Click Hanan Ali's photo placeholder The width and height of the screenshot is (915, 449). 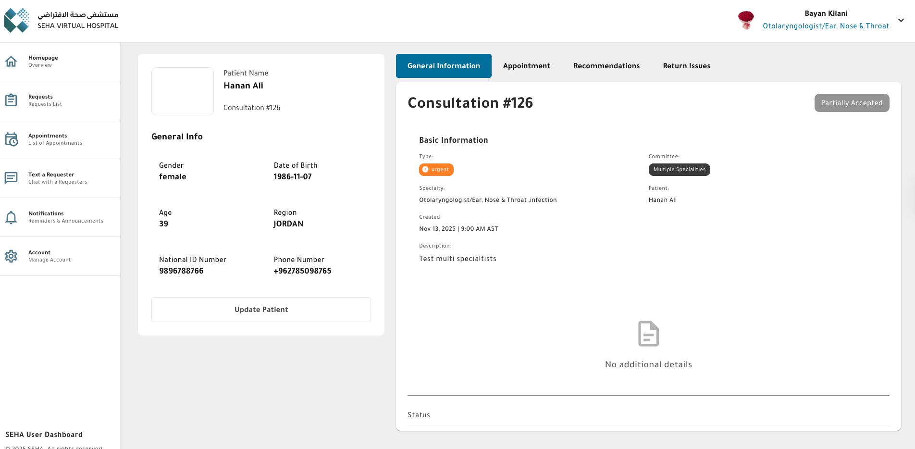(x=182, y=91)
